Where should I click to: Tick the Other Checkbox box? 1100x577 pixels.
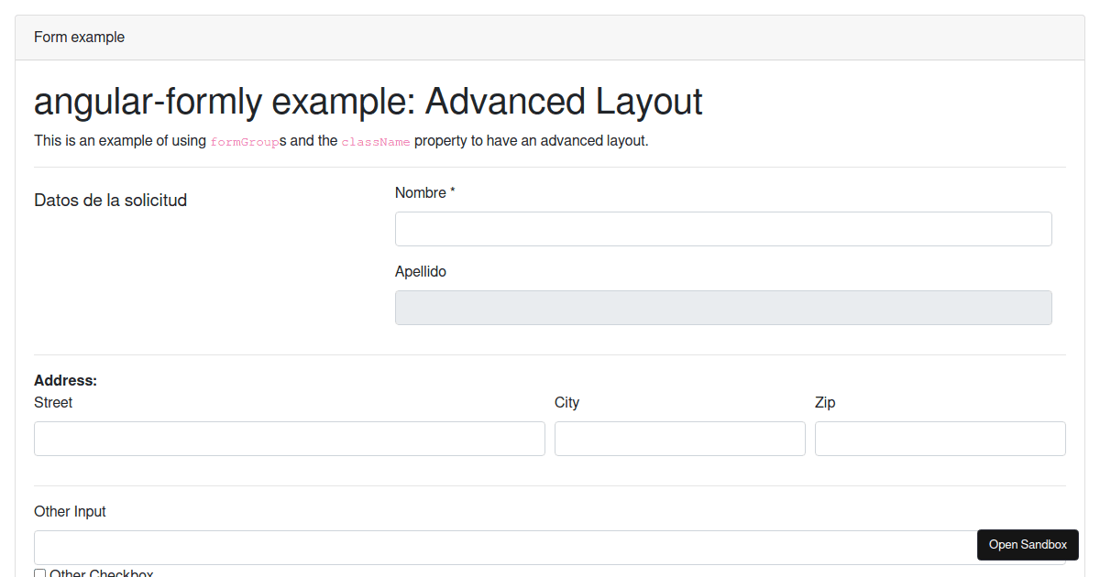click(39, 573)
